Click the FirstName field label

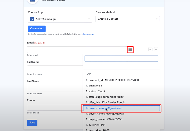click(x=33, y=62)
